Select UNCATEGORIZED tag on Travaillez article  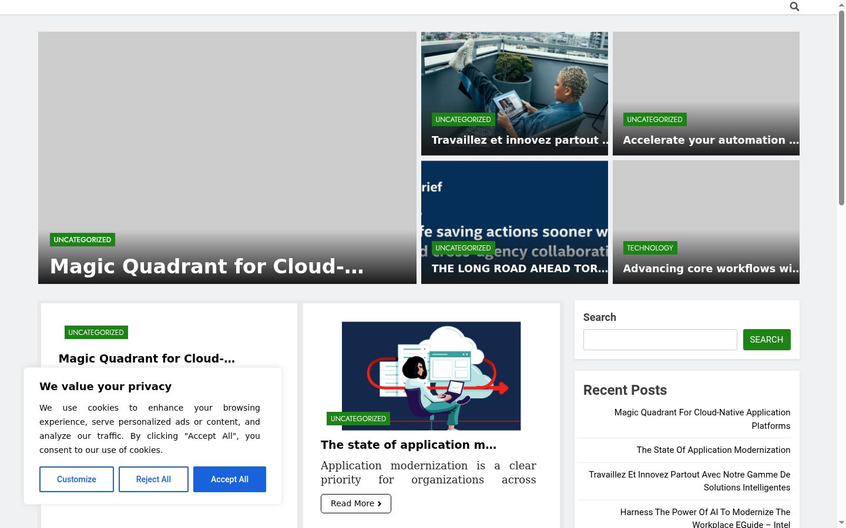pyautogui.click(x=463, y=120)
